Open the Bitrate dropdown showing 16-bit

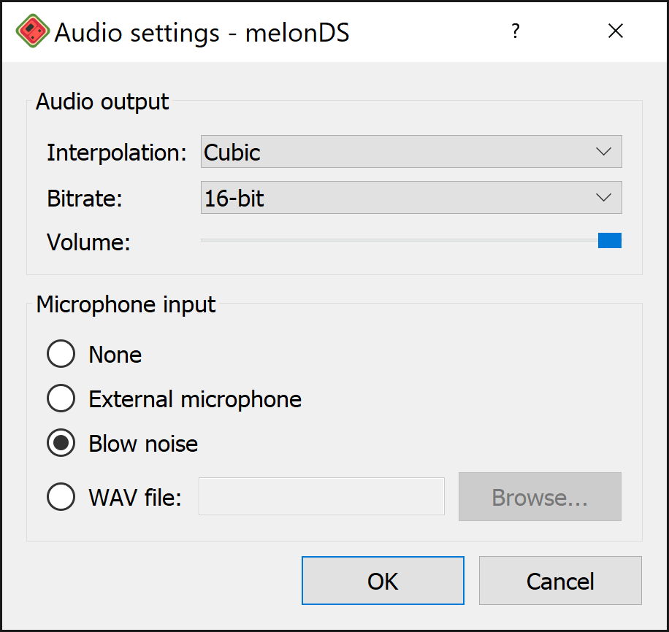point(411,198)
